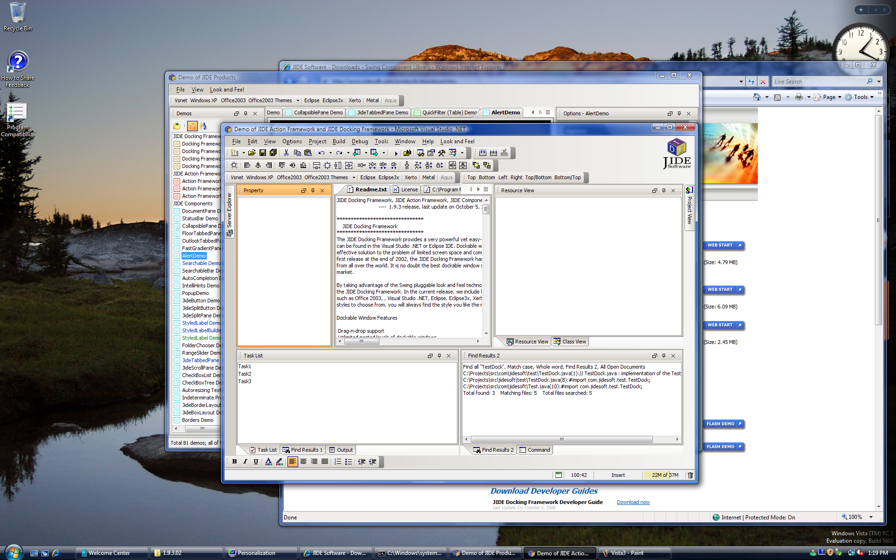Click WEB START button above Size 4.79 MB
This screenshot has width=896, height=560.
724,245
